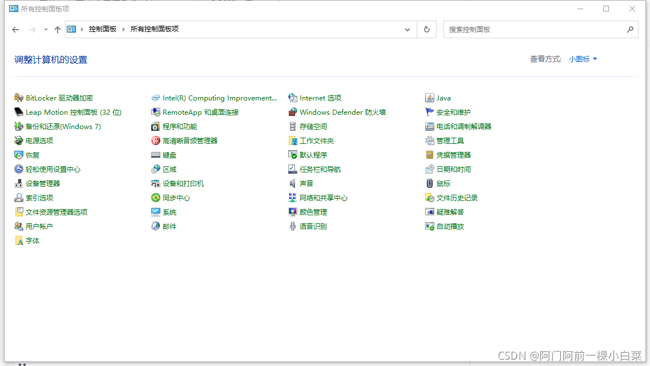Click the search magnifier icon

[630, 30]
